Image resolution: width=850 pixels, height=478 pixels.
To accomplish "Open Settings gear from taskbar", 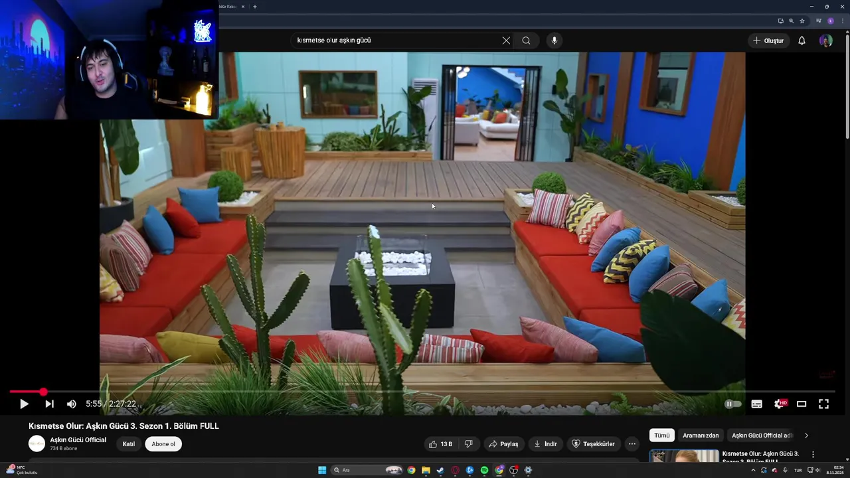I will pos(528,470).
